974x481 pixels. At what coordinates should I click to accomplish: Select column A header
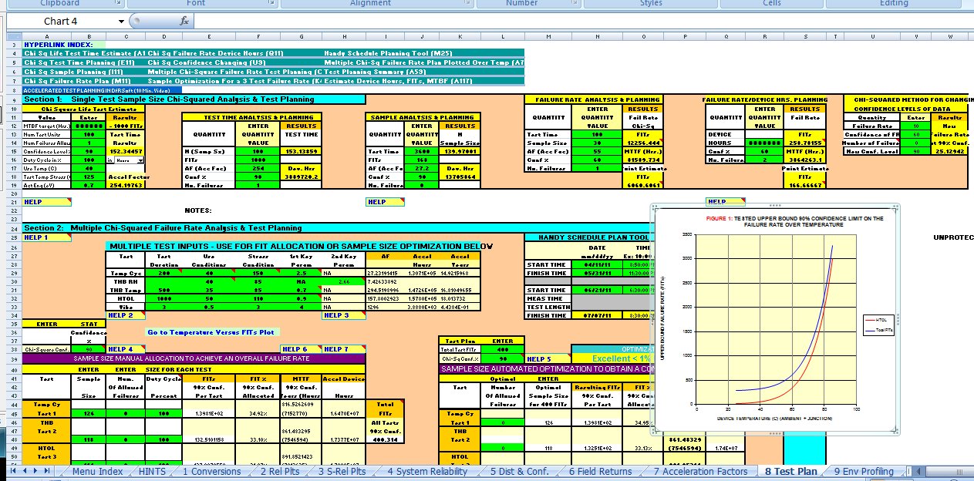[x=45, y=36]
